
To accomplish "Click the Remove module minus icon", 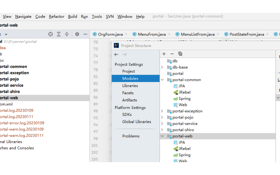I will [x=172, y=54].
